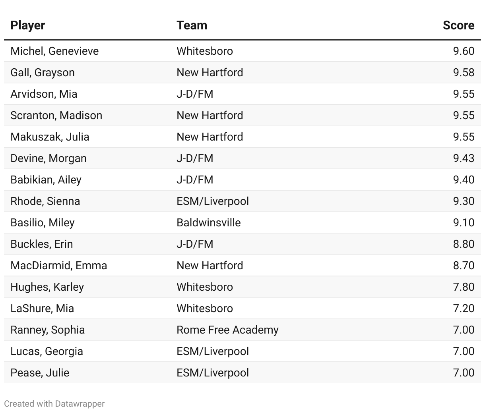The height and width of the screenshot is (413, 485).
Task: Select the Arvidson, Mia row name
Action: click(44, 94)
